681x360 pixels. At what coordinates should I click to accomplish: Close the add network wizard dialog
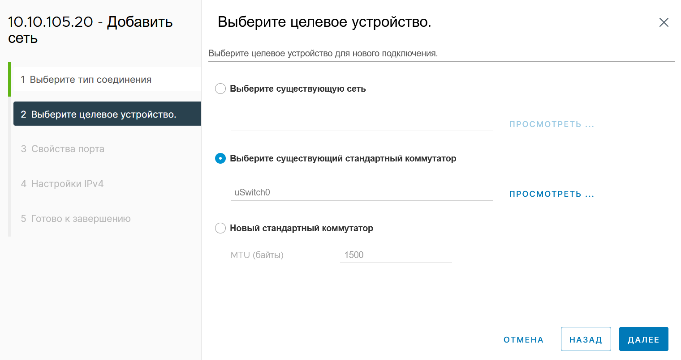[664, 22]
